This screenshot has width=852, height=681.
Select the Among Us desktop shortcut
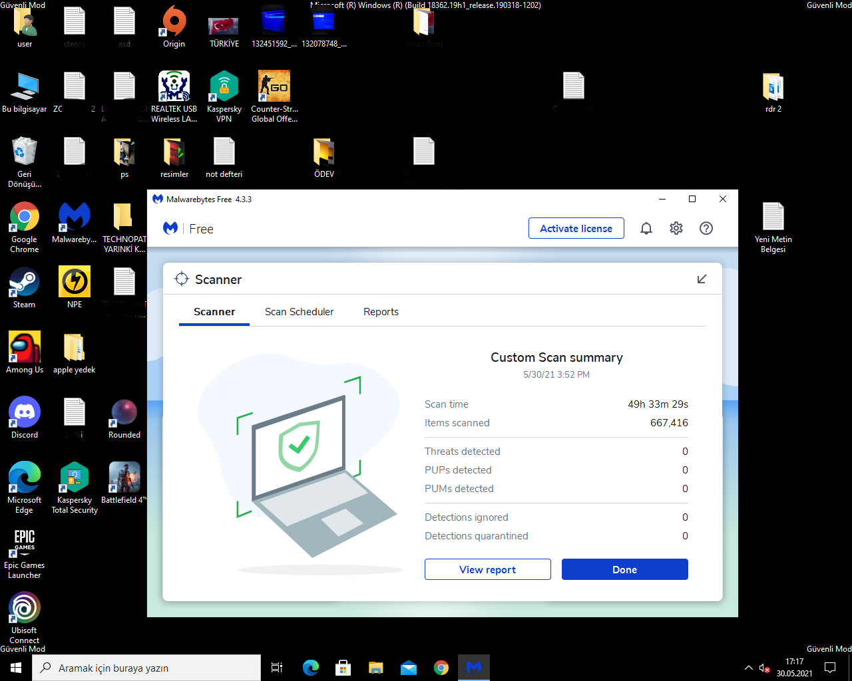25,352
